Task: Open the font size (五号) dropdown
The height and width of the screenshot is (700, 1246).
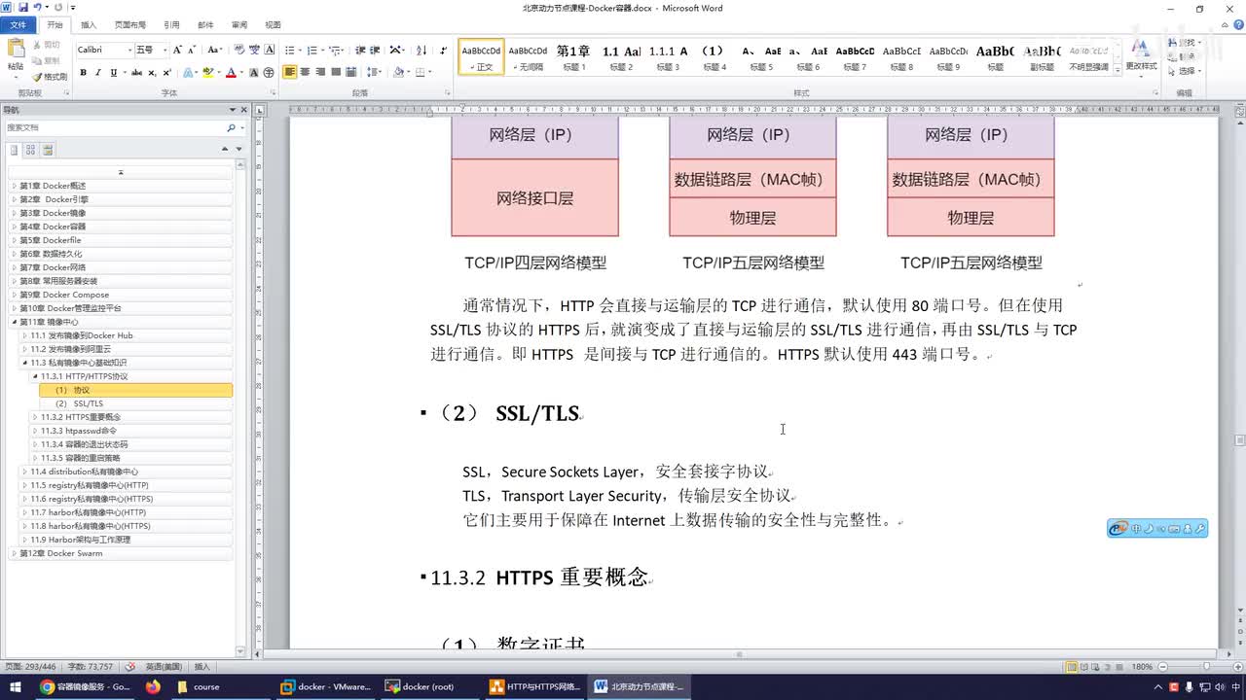Action: pos(165,50)
